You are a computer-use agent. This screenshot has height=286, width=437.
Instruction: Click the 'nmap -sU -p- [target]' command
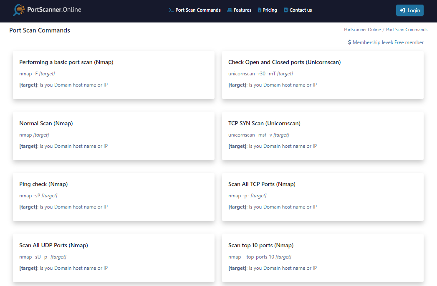pyautogui.click(x=43, y=257)
